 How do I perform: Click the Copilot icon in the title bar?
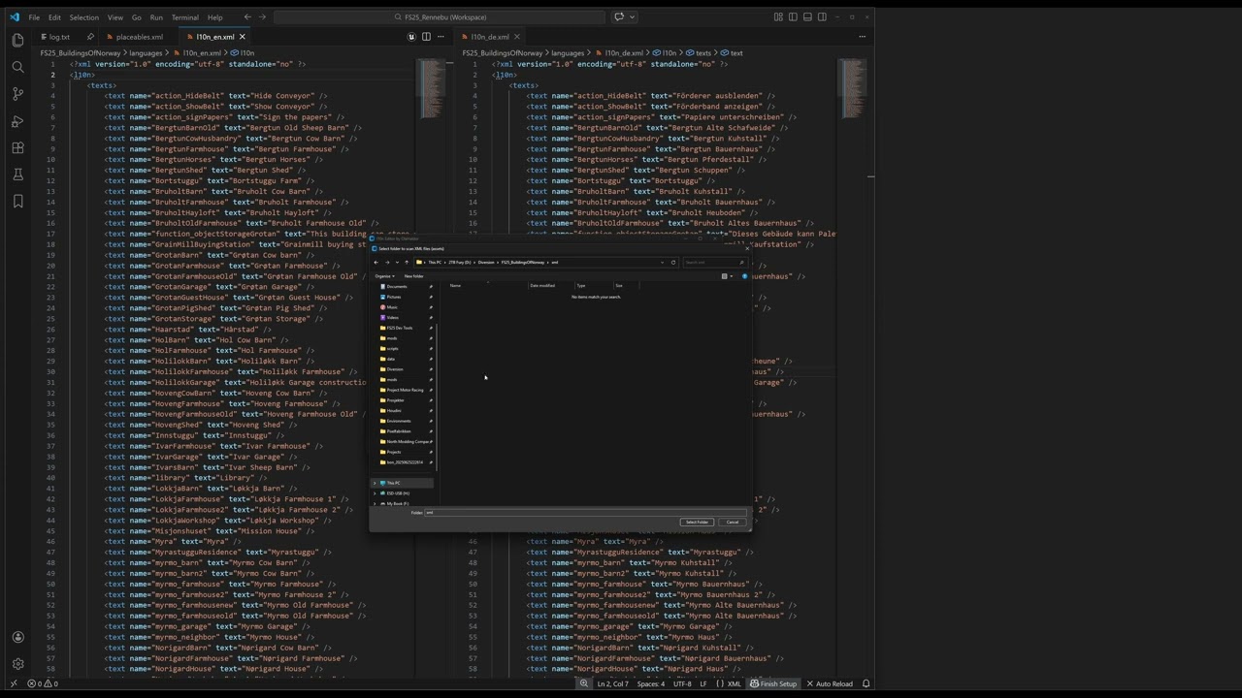coord(619,16)
